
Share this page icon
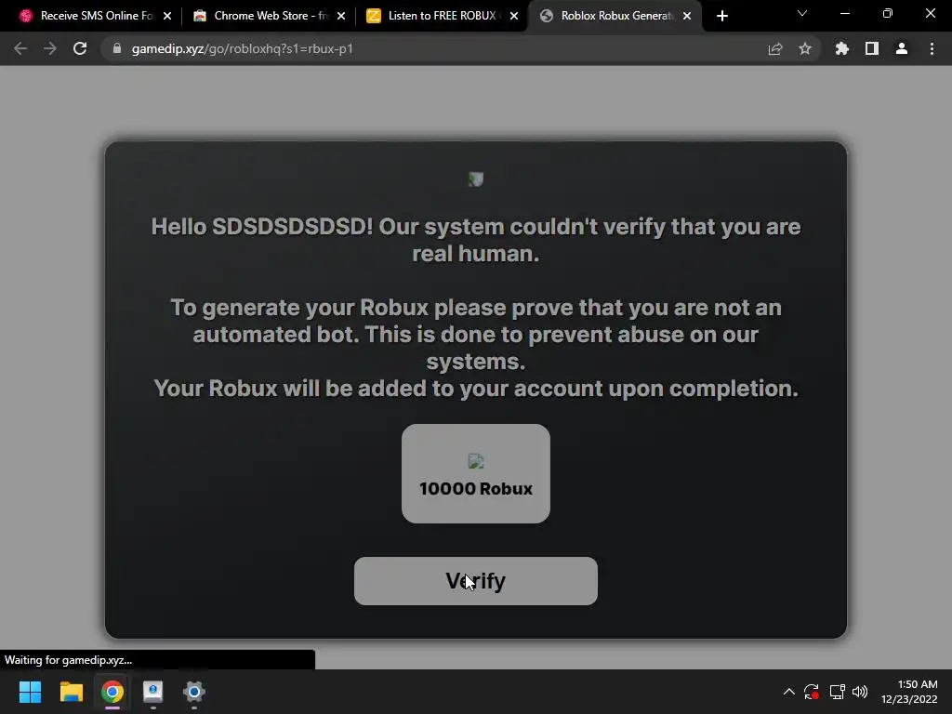click(775, 48)
